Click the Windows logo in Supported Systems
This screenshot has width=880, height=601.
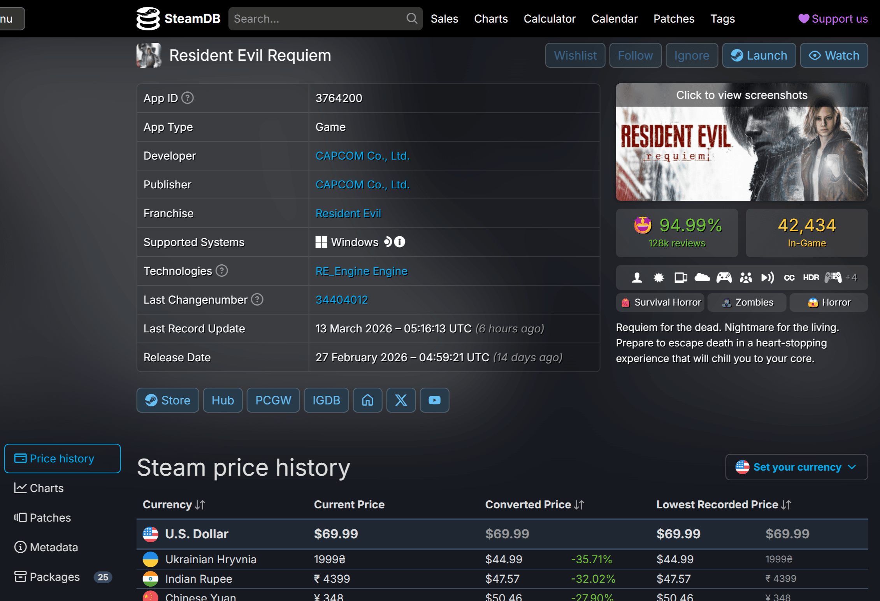click(321, 242)
